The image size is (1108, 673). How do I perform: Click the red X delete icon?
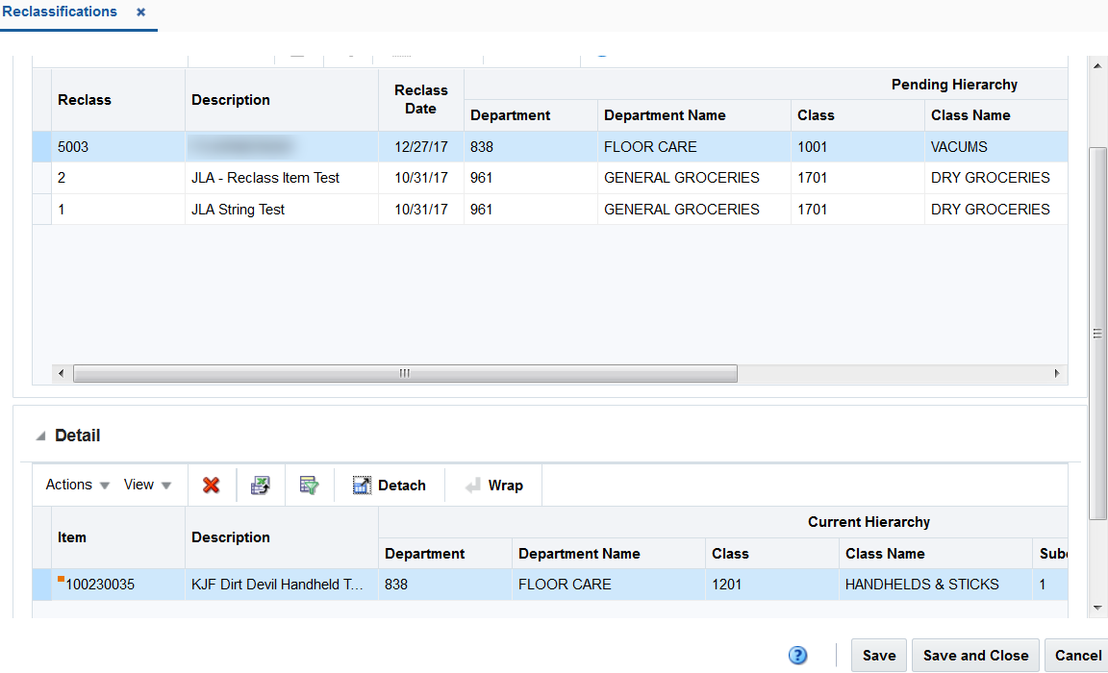(211, 486)
